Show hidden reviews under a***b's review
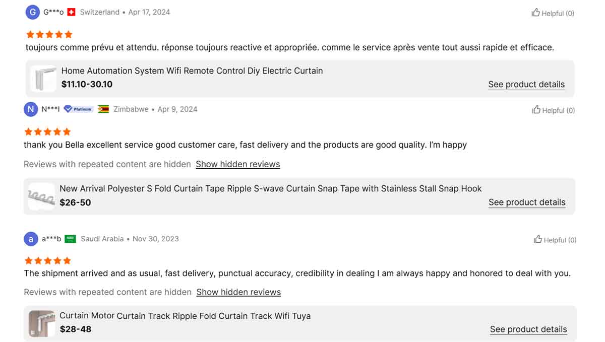 coord(238,292)
